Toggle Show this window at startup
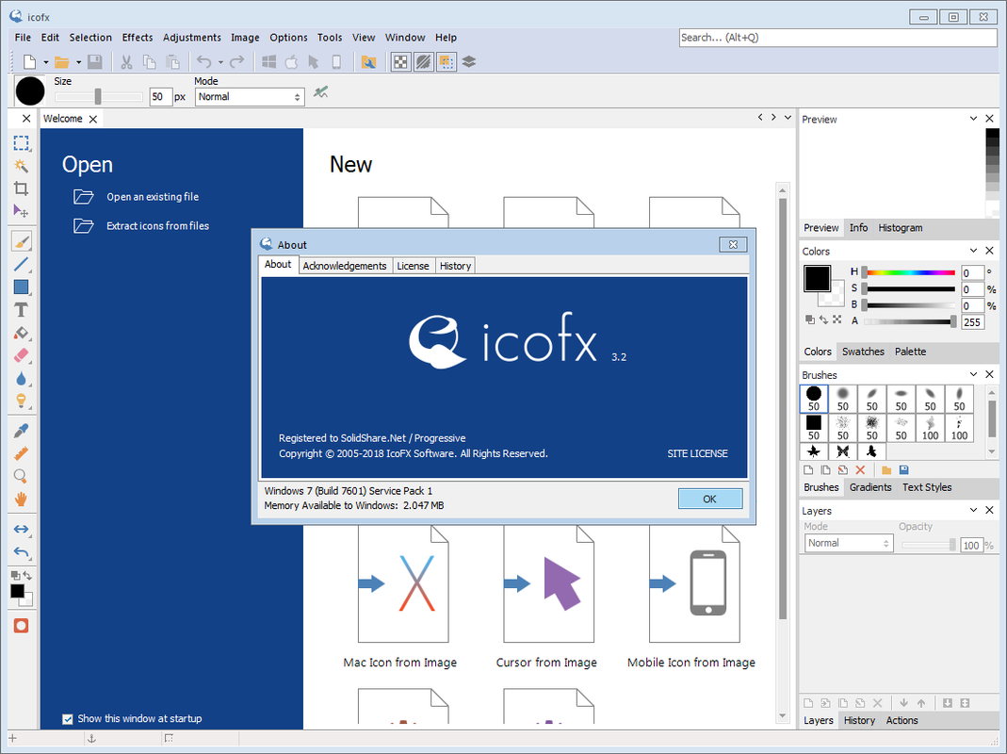Viewport: 1007px width, 754px height. [x=68, y=718]
